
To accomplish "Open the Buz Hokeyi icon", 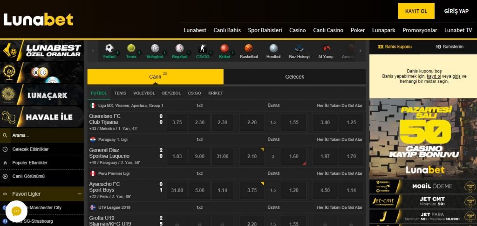I will 300,48.
